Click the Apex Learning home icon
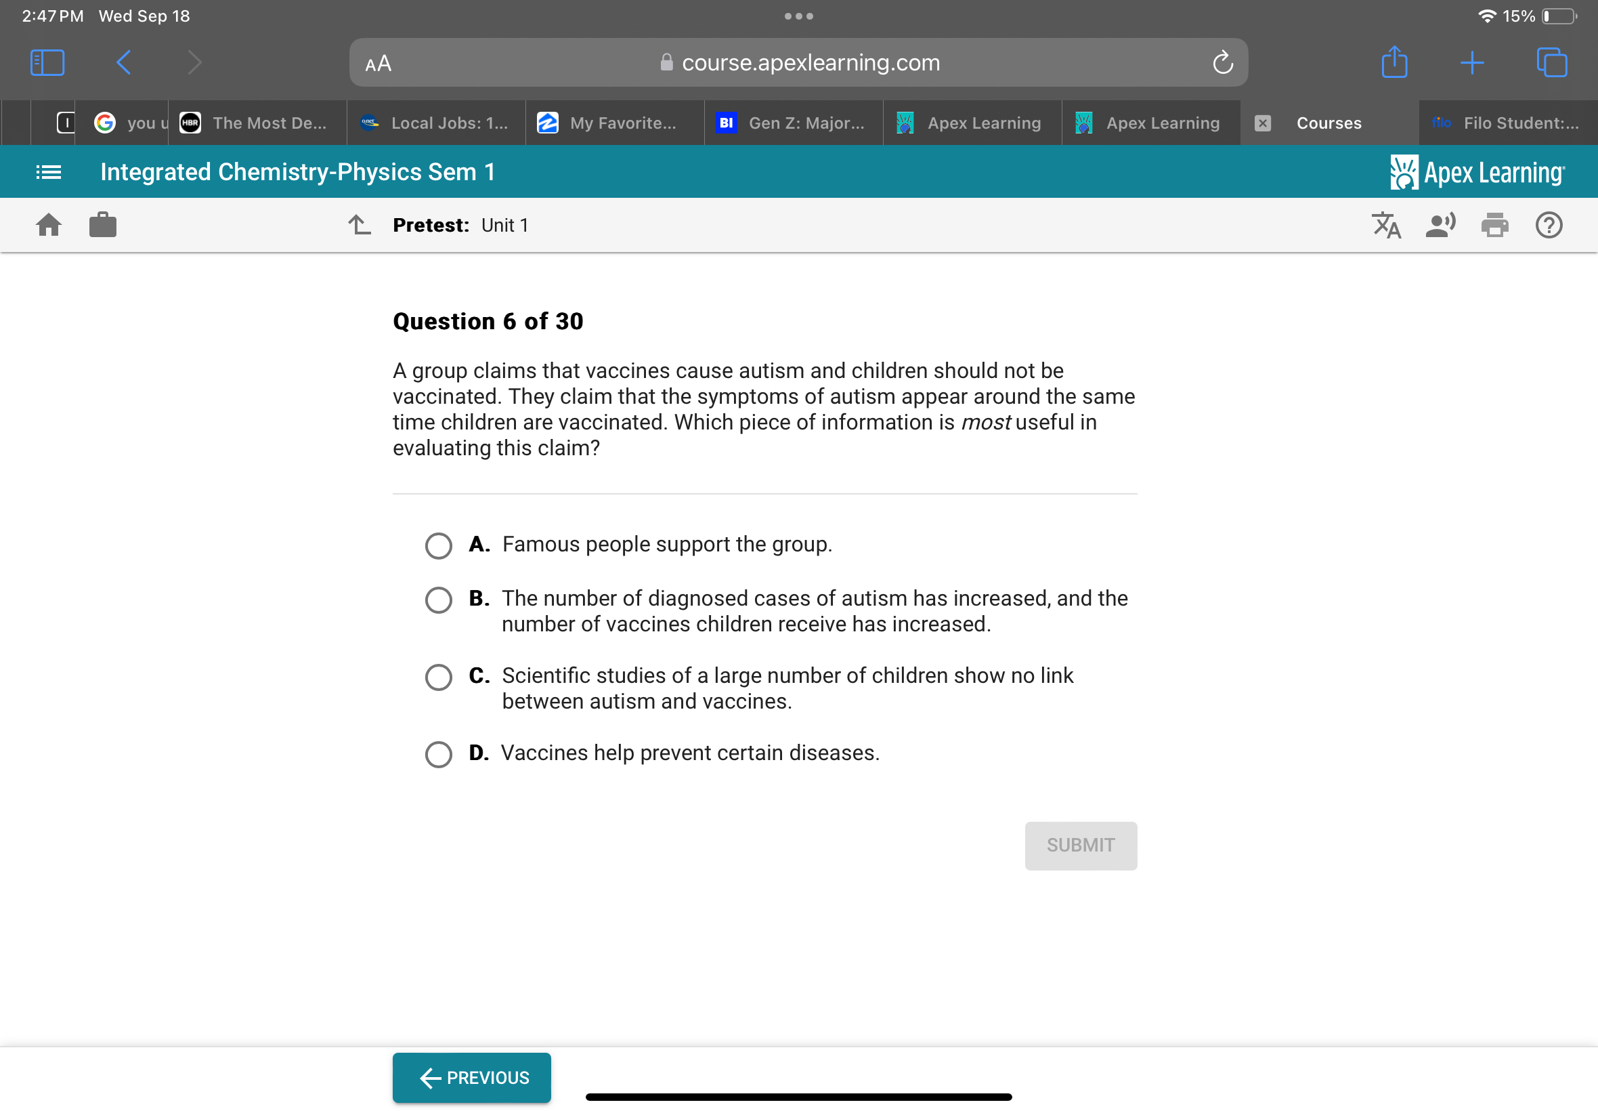 click(50, 224)
